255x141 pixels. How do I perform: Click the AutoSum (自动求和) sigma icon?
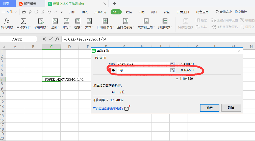tap(23, 21)
